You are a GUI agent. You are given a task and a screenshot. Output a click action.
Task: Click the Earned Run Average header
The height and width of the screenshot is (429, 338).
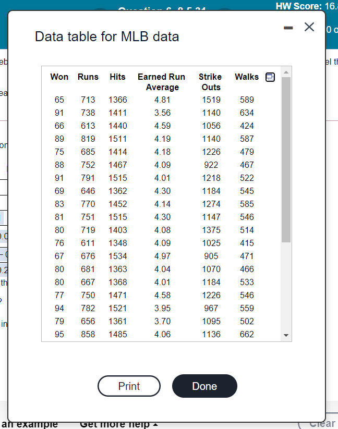(162, 82)
